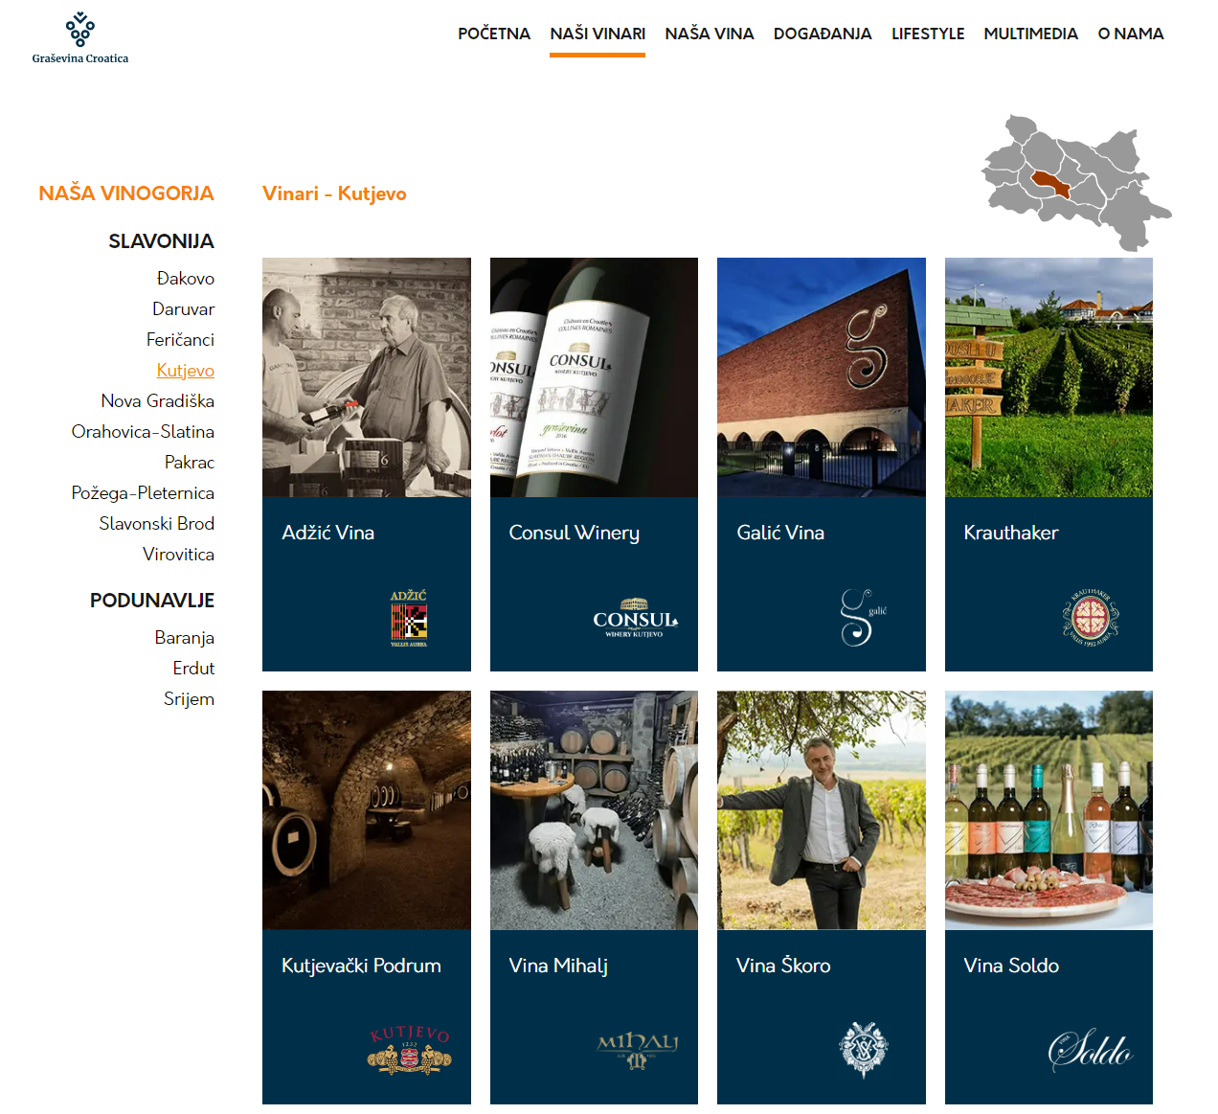Click the Consul Winery logo emblem

tap(636, 618)
